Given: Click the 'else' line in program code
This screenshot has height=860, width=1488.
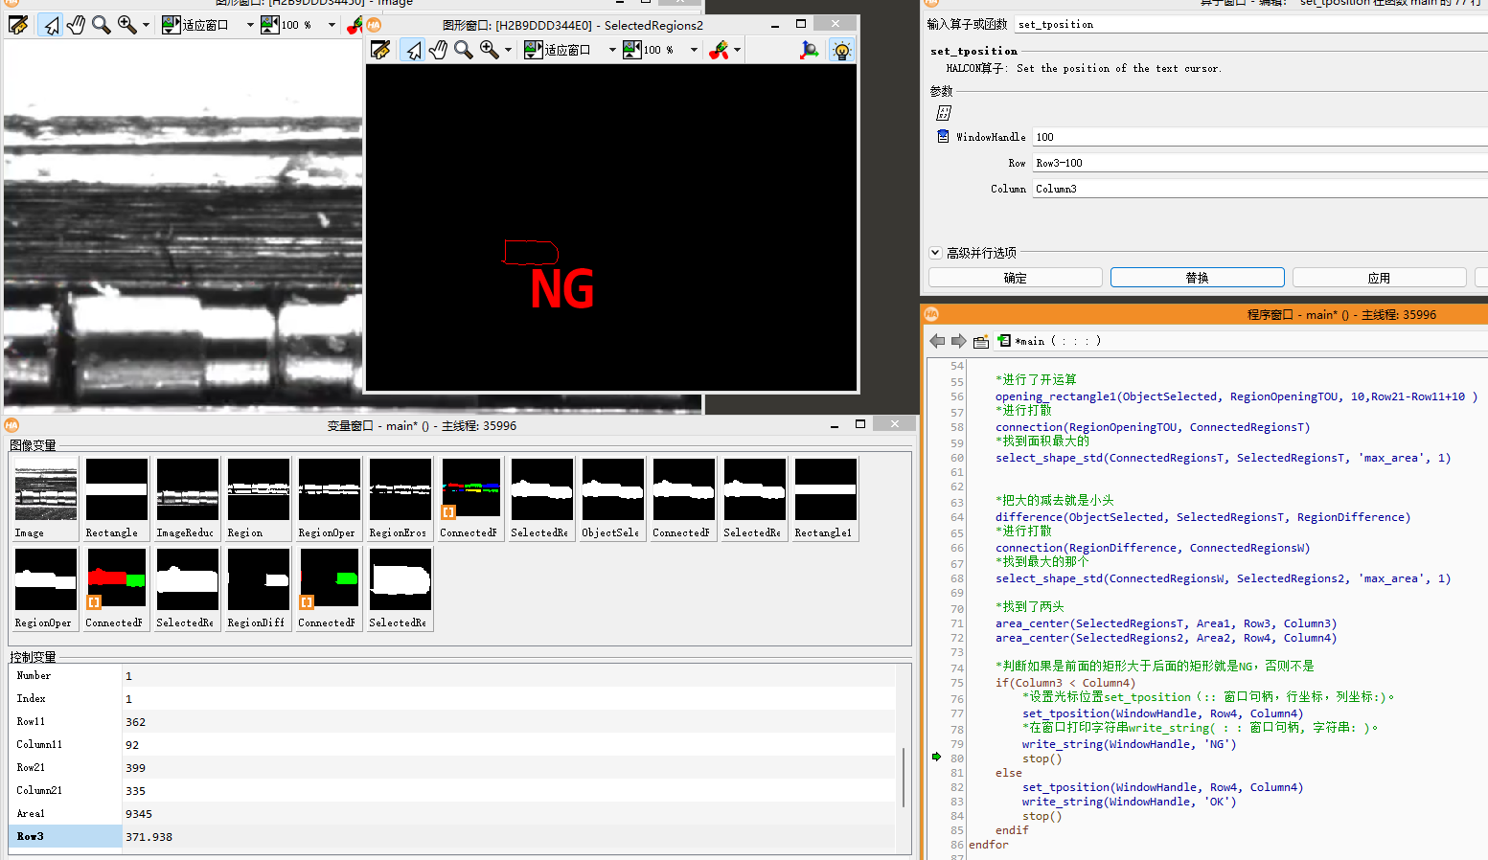Looking at the screenshot, I should click(1009, 773).
